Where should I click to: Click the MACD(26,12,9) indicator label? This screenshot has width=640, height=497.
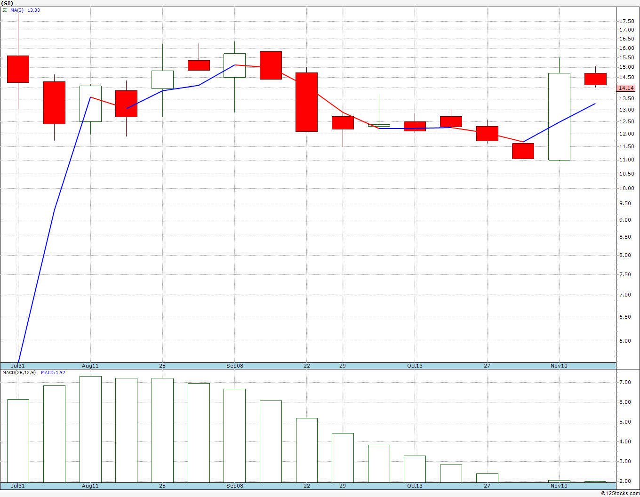click(19, 373)
